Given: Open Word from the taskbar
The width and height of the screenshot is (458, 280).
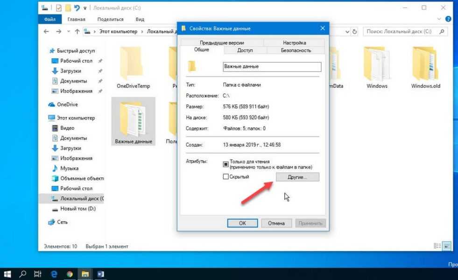Looking at the screenshot, I should tap(101, 274).
